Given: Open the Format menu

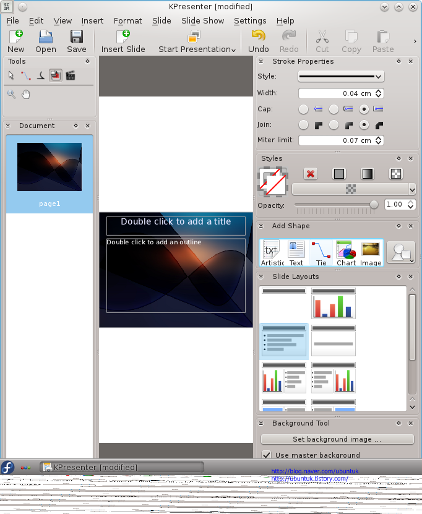Looking at the screenshot, I should coord(128,20).
